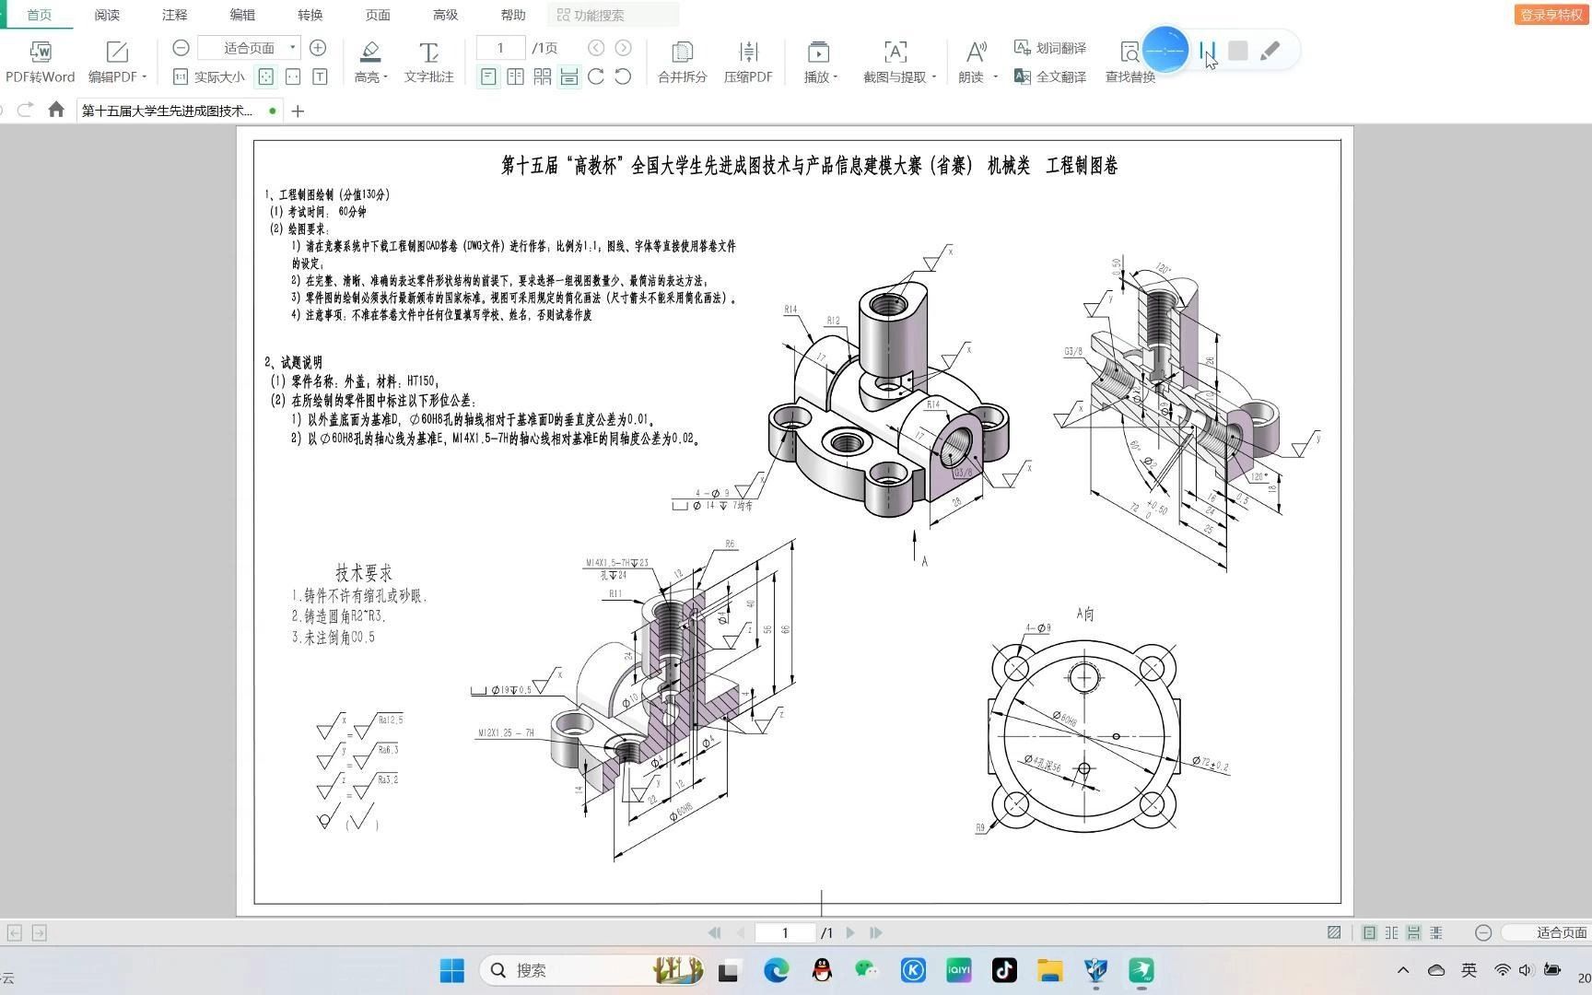Open the 压缩PDF compress tool
Image resolution: width=1592 pixels, height=995 pixels.
748,62
